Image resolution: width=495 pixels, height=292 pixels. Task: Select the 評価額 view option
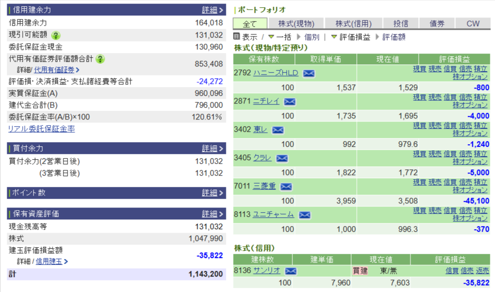click(x=393, y=37)
